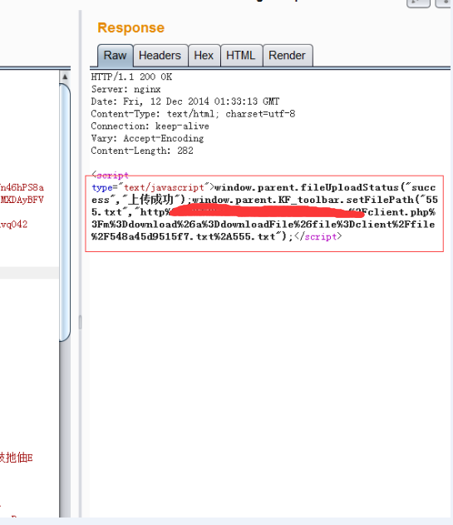Click the splitter handle between request and response
Viewport: 453px width, 525px height.
[x=81, y=322]
